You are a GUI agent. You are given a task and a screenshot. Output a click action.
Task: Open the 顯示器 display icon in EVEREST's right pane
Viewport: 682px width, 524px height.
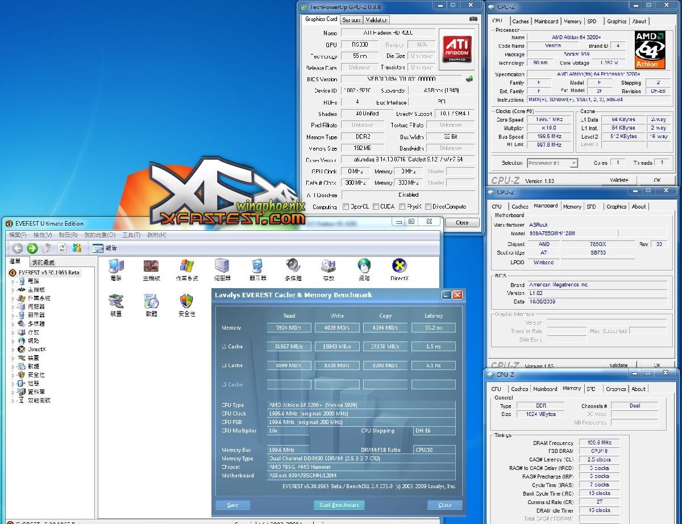tap(257, 266)
